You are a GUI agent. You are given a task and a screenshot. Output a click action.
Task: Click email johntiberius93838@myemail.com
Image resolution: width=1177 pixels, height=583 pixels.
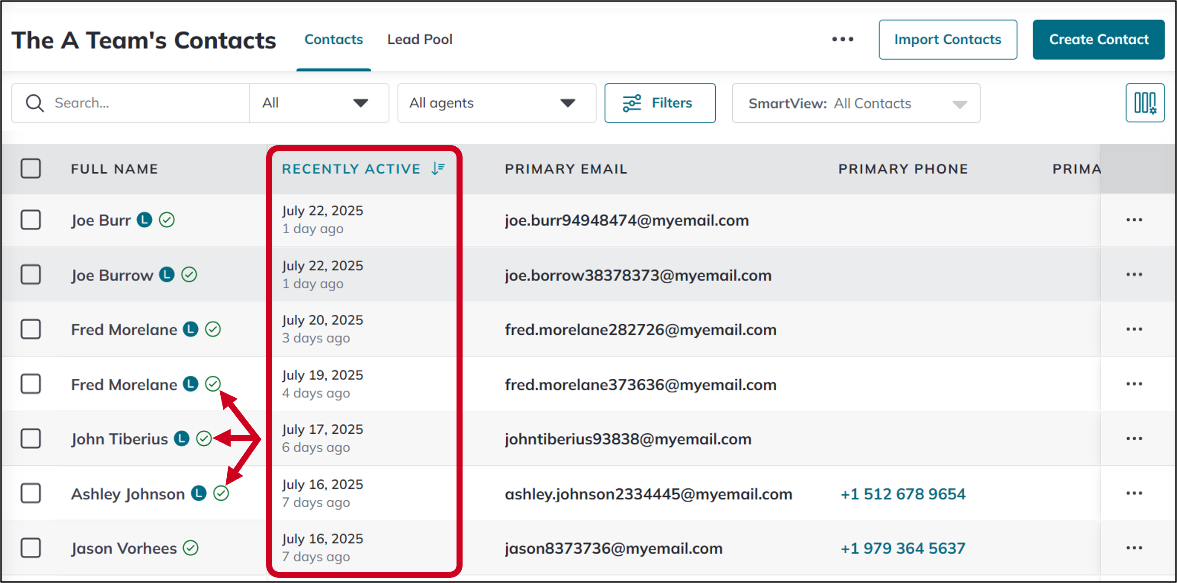pos(628,440)
